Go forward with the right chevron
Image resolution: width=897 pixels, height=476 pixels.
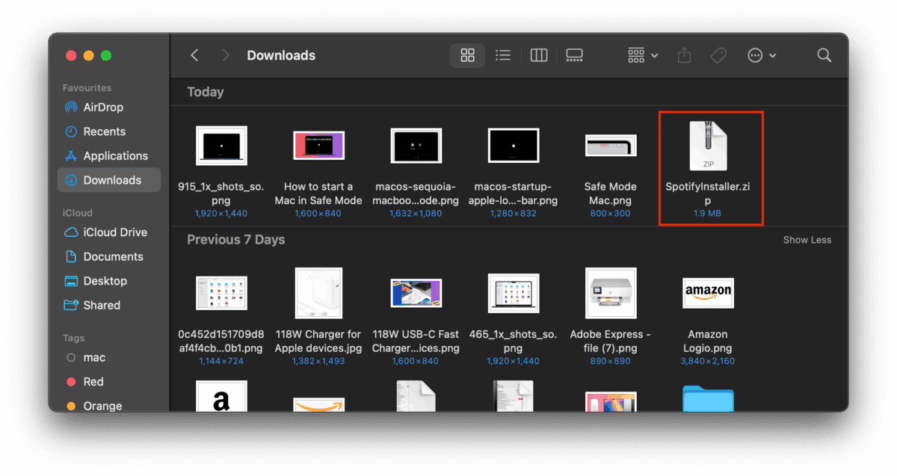click(226, 55)
